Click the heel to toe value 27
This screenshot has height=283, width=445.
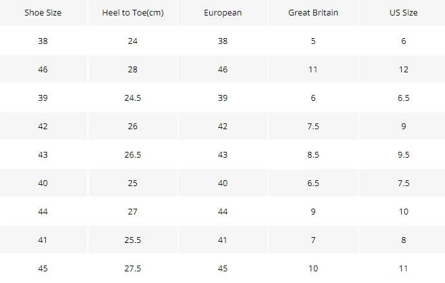[133, 211]
